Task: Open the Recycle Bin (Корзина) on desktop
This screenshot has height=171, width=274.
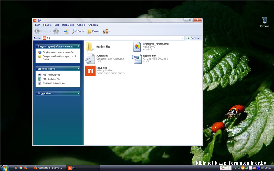Action: [264, 21]
